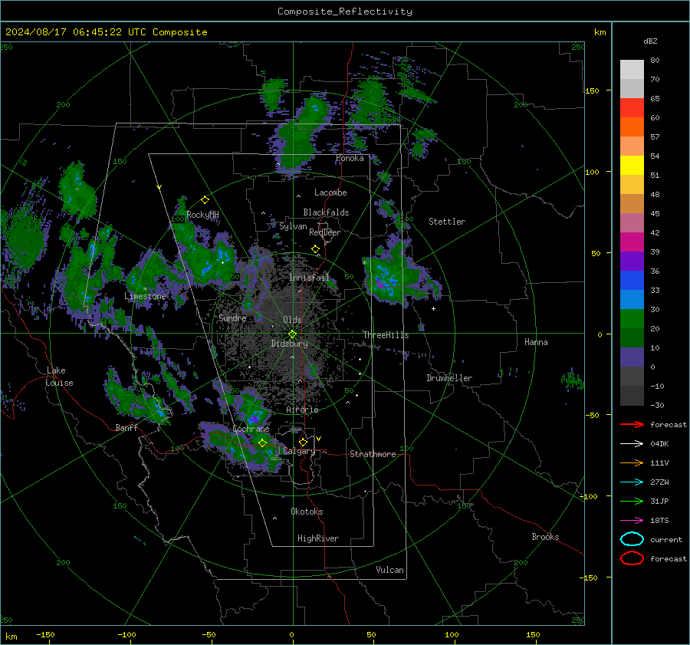Image resolution: width=690 pixels, height=645 pixels.
Task: Click the yellow diamond marker near RockyMH
Action: [205, 200]
